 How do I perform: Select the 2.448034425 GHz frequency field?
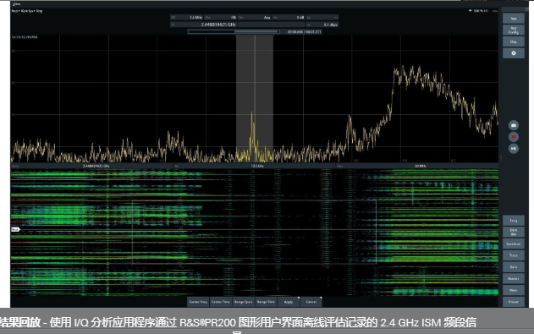[x=204, y=25]
